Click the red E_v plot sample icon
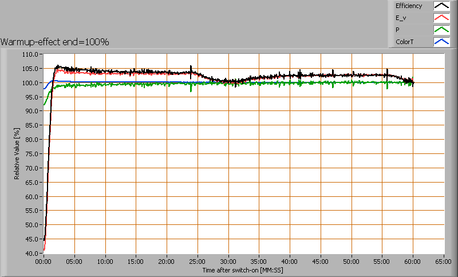458x277 pixels. tap(441, 18)
